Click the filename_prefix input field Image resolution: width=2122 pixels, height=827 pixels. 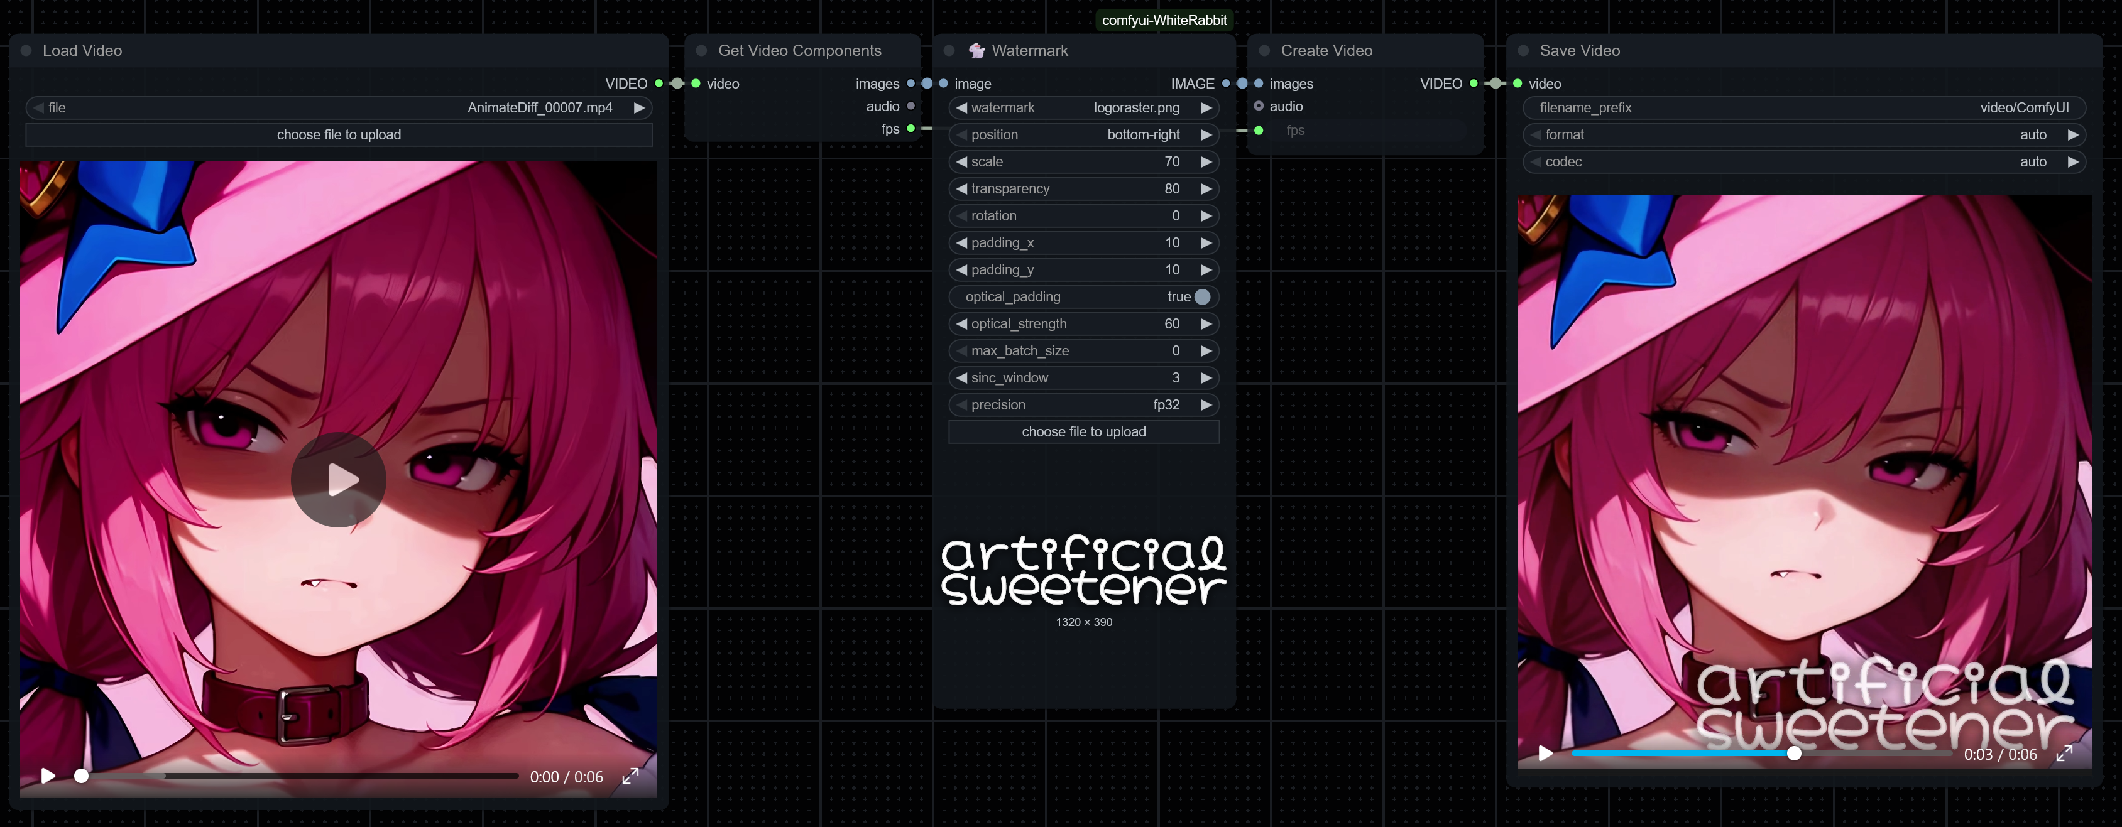click(x=1803, y=108)
